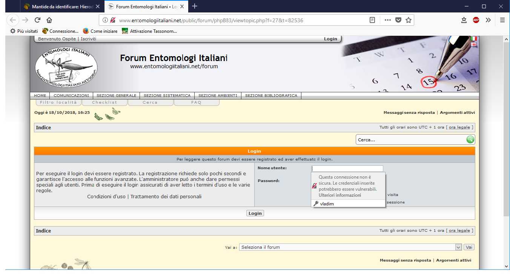Open the SEZIONE GENERALE menu
Viewport: 510px width, 277px height.
[x=116, y=96]
